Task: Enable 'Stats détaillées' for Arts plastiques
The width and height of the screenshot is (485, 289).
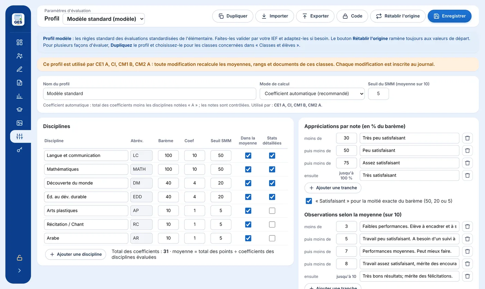Action: click(272, 211)
